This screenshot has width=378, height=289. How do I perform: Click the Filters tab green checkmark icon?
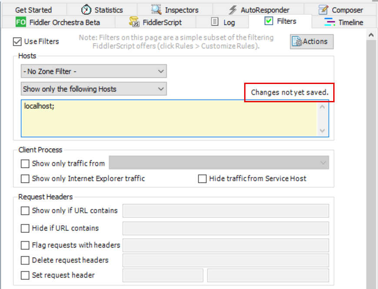(x=269, y=21)
